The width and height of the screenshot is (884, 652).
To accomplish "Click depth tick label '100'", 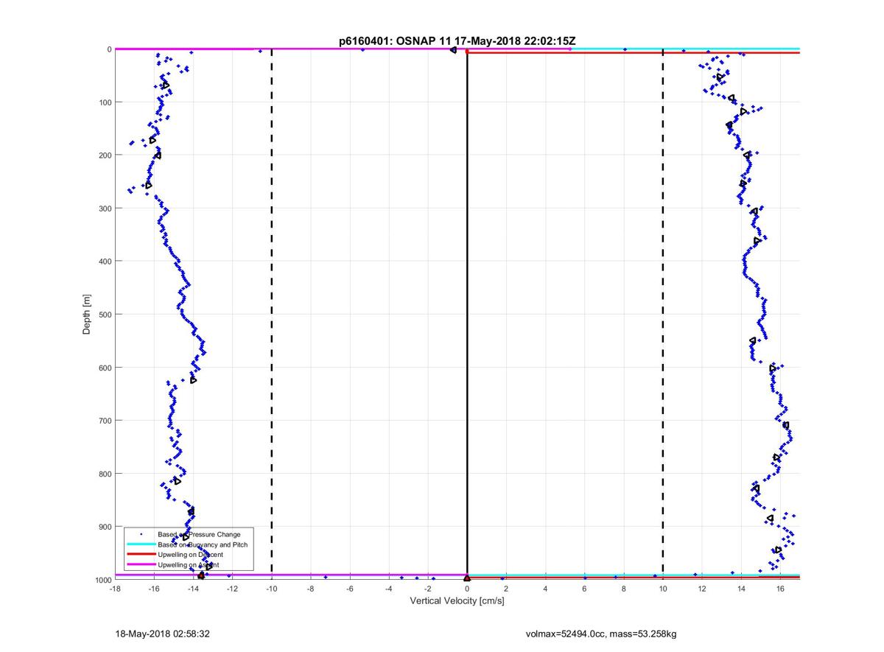I will pos(104,102).
